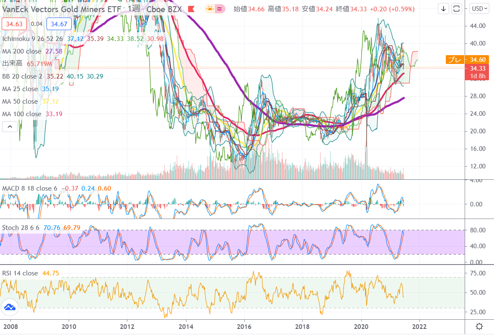Click the down-arrow icon in the top bar
Viewport: 494px width, 336px height.
pos(443,9)
